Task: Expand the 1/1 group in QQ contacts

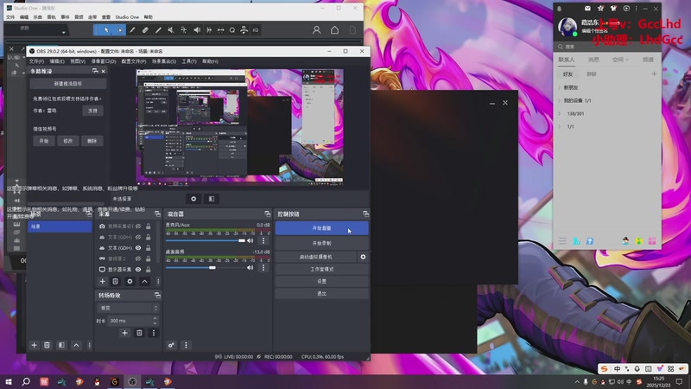Action: 560,126
